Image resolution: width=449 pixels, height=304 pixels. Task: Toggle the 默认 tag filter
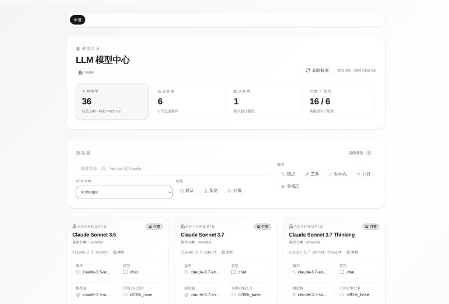point(187,191)
